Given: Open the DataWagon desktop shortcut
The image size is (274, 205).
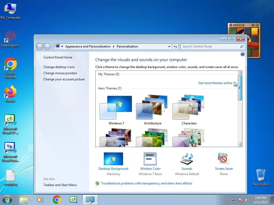Looking at the screenshot, I should [10, 39].
